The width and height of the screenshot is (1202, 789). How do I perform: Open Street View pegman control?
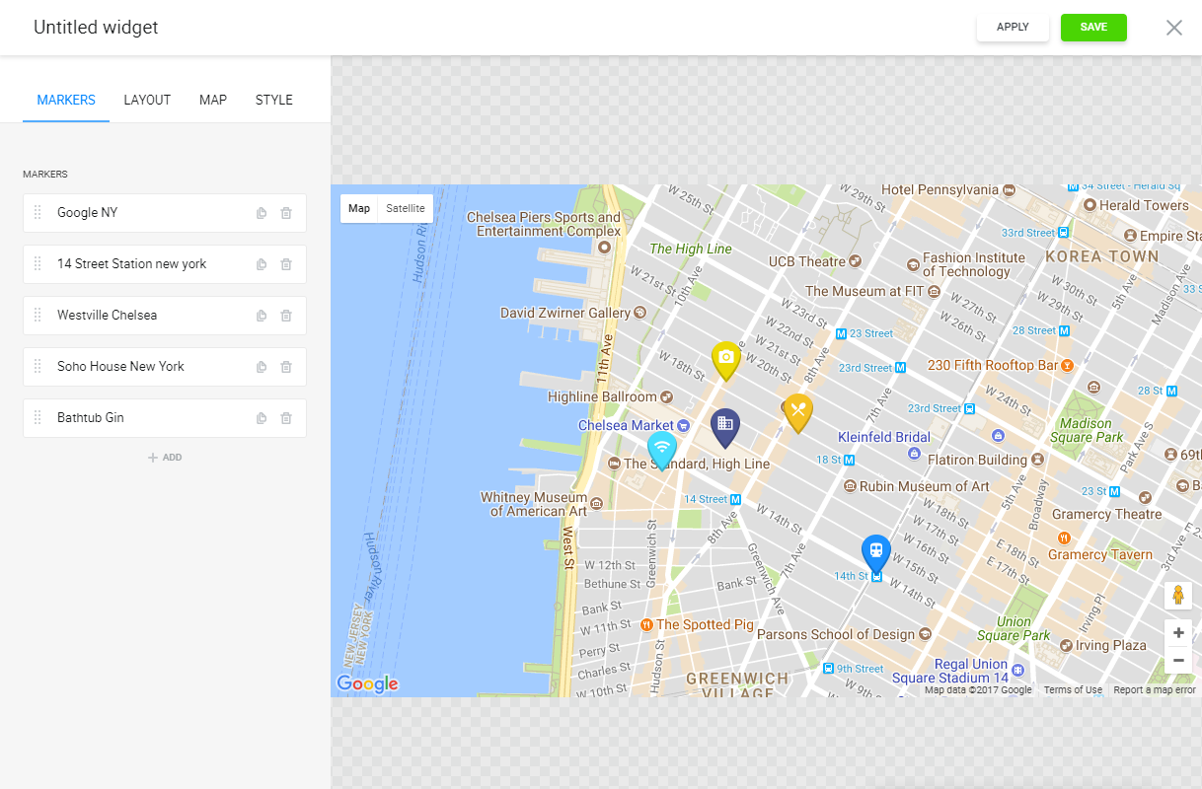(1178, 596)
